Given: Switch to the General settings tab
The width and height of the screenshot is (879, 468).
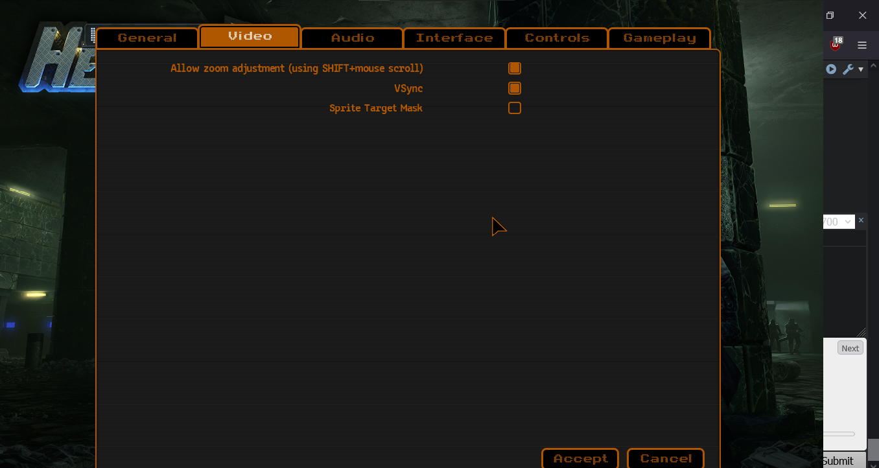Looking at the screenshot, I should [147, 38].
